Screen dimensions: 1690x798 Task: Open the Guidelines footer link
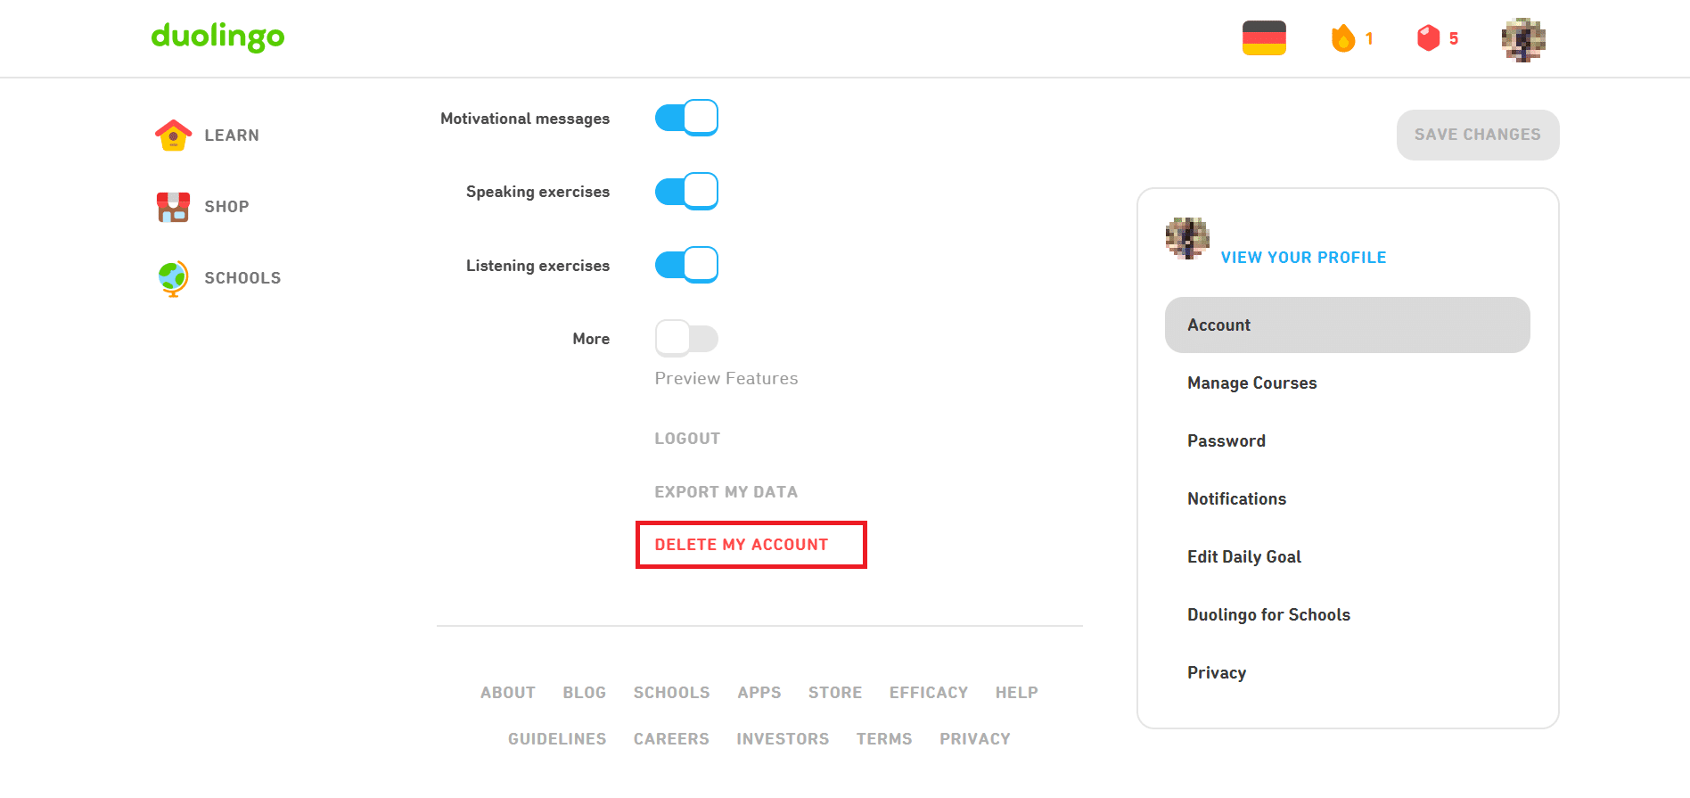pyautogui.click(x=557, y=739)
